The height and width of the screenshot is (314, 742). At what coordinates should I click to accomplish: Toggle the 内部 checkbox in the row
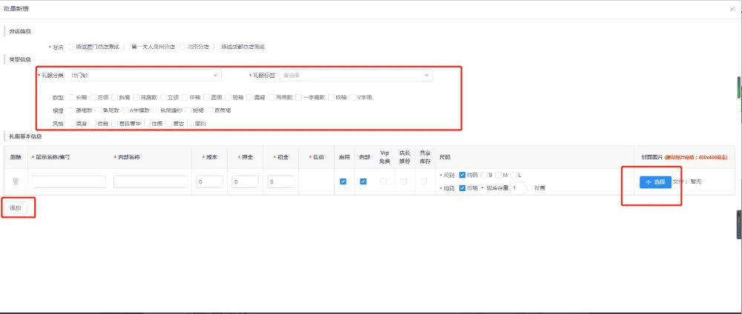coord(364,181)
